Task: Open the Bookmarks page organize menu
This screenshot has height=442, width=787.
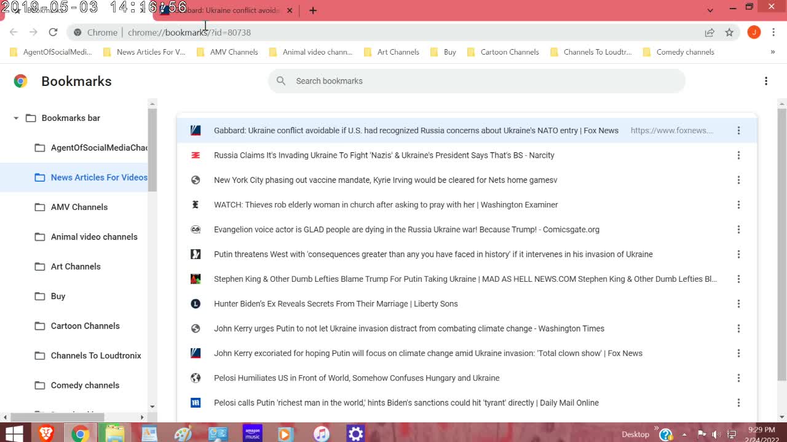Action: (766, 81)
